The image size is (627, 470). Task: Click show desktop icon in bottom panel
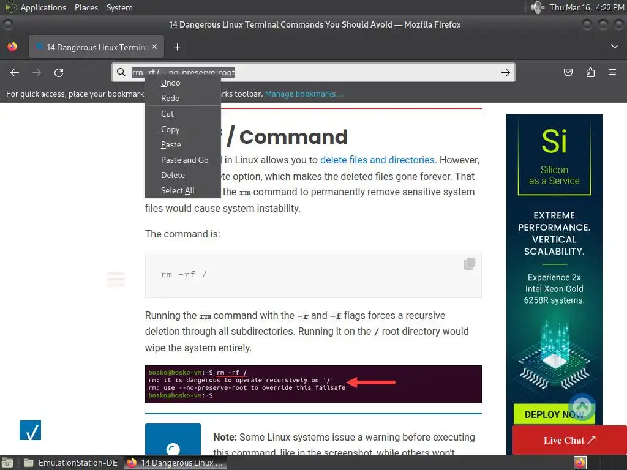(7, 463)
